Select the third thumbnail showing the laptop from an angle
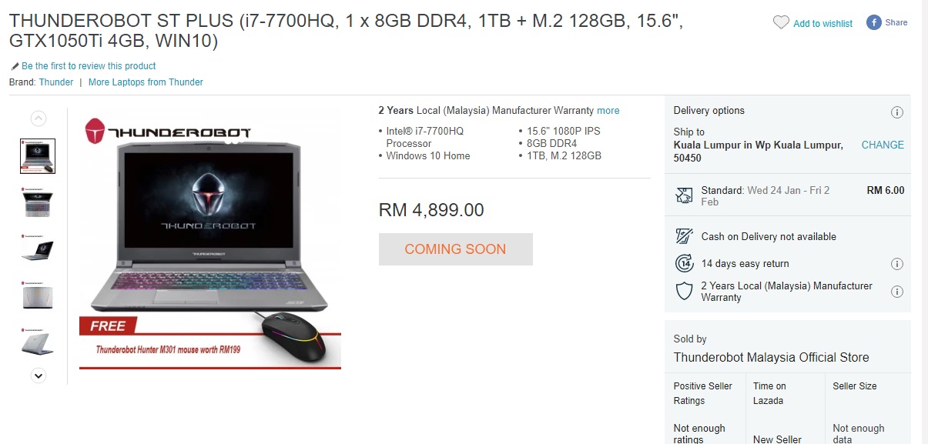Screen dimensions: 928x444 [x=38, y=249]
